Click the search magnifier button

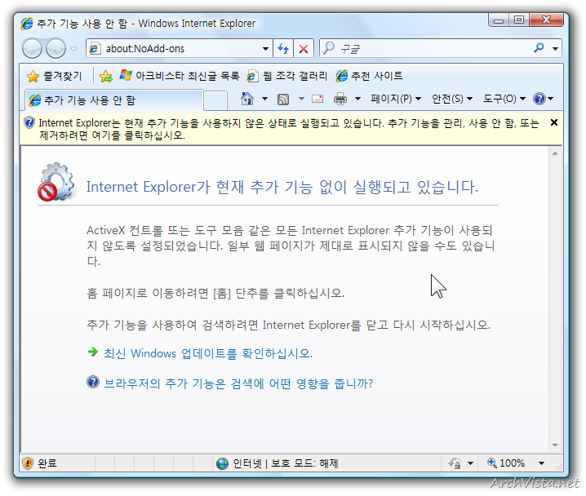tap(539, 48)
